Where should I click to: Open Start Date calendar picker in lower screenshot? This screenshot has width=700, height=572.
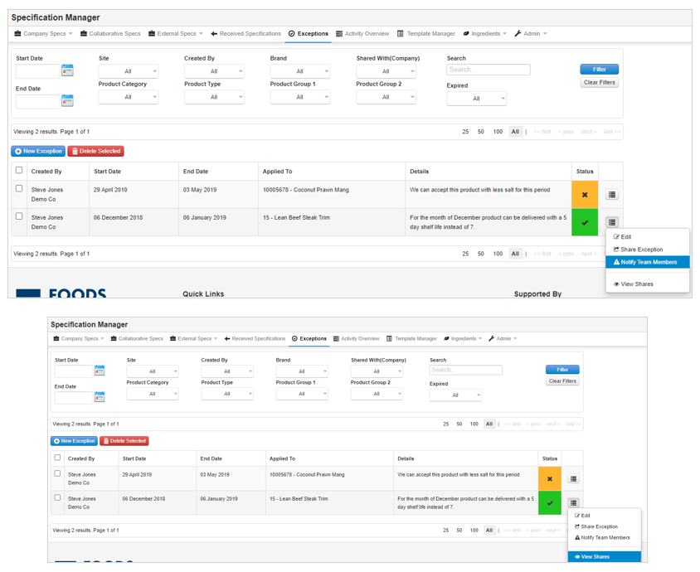point(100,371)
